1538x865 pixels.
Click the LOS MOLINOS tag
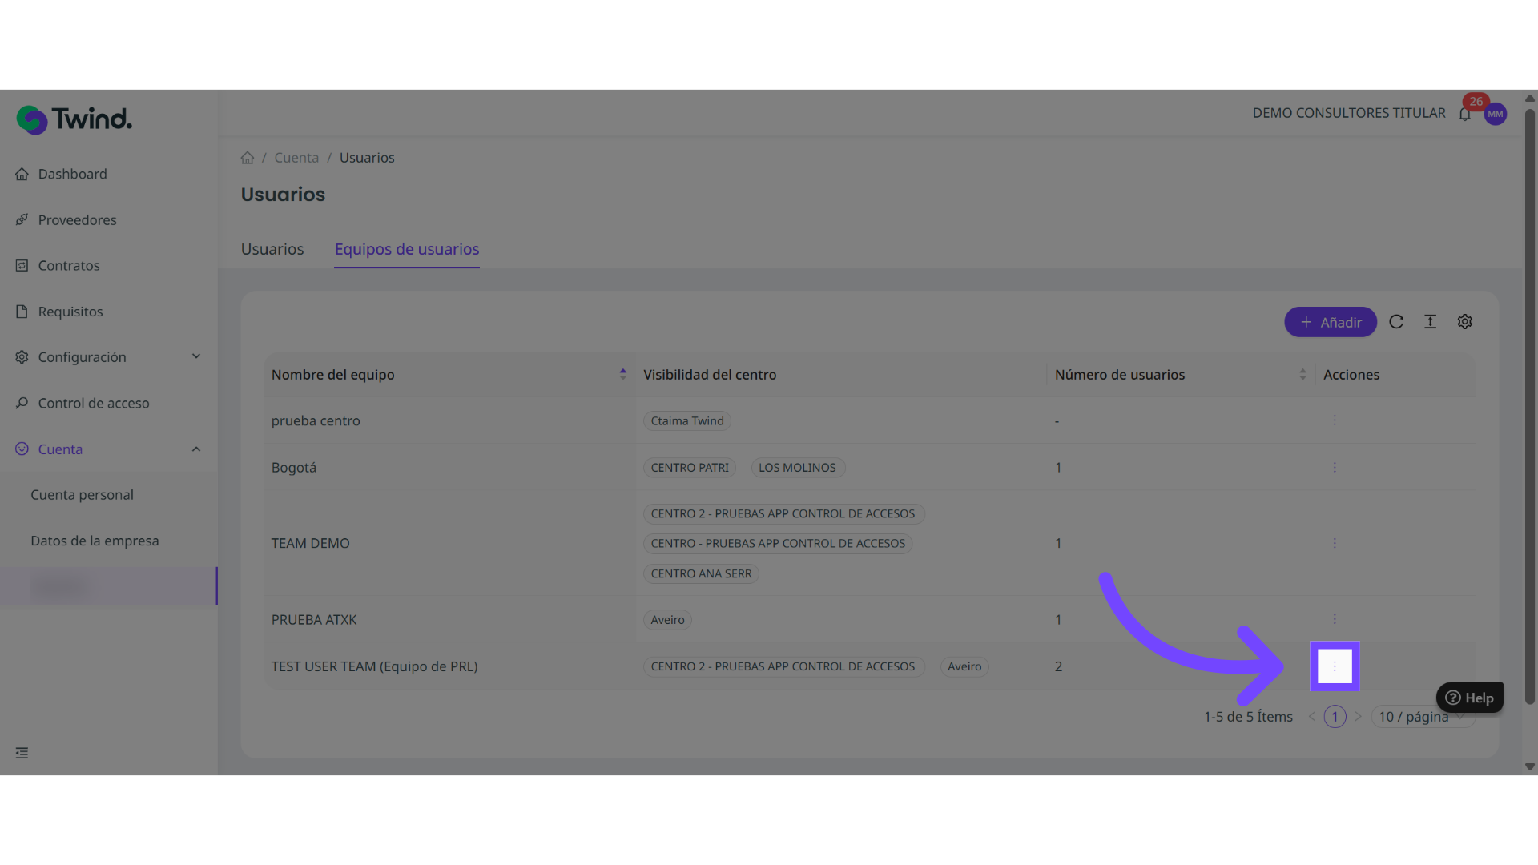click(x=797, y=468)
